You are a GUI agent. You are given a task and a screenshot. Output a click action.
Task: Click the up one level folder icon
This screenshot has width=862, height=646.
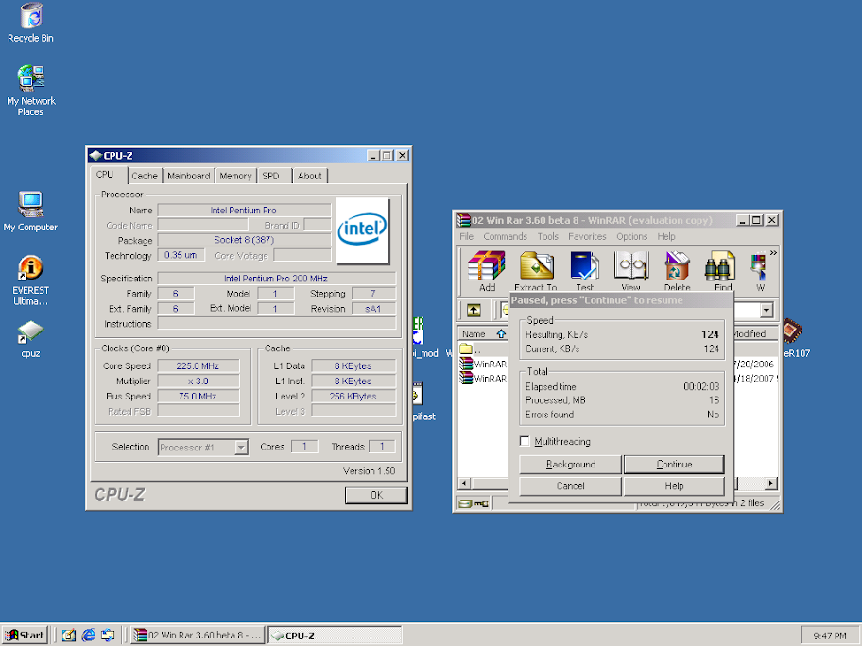click(474, 311)
